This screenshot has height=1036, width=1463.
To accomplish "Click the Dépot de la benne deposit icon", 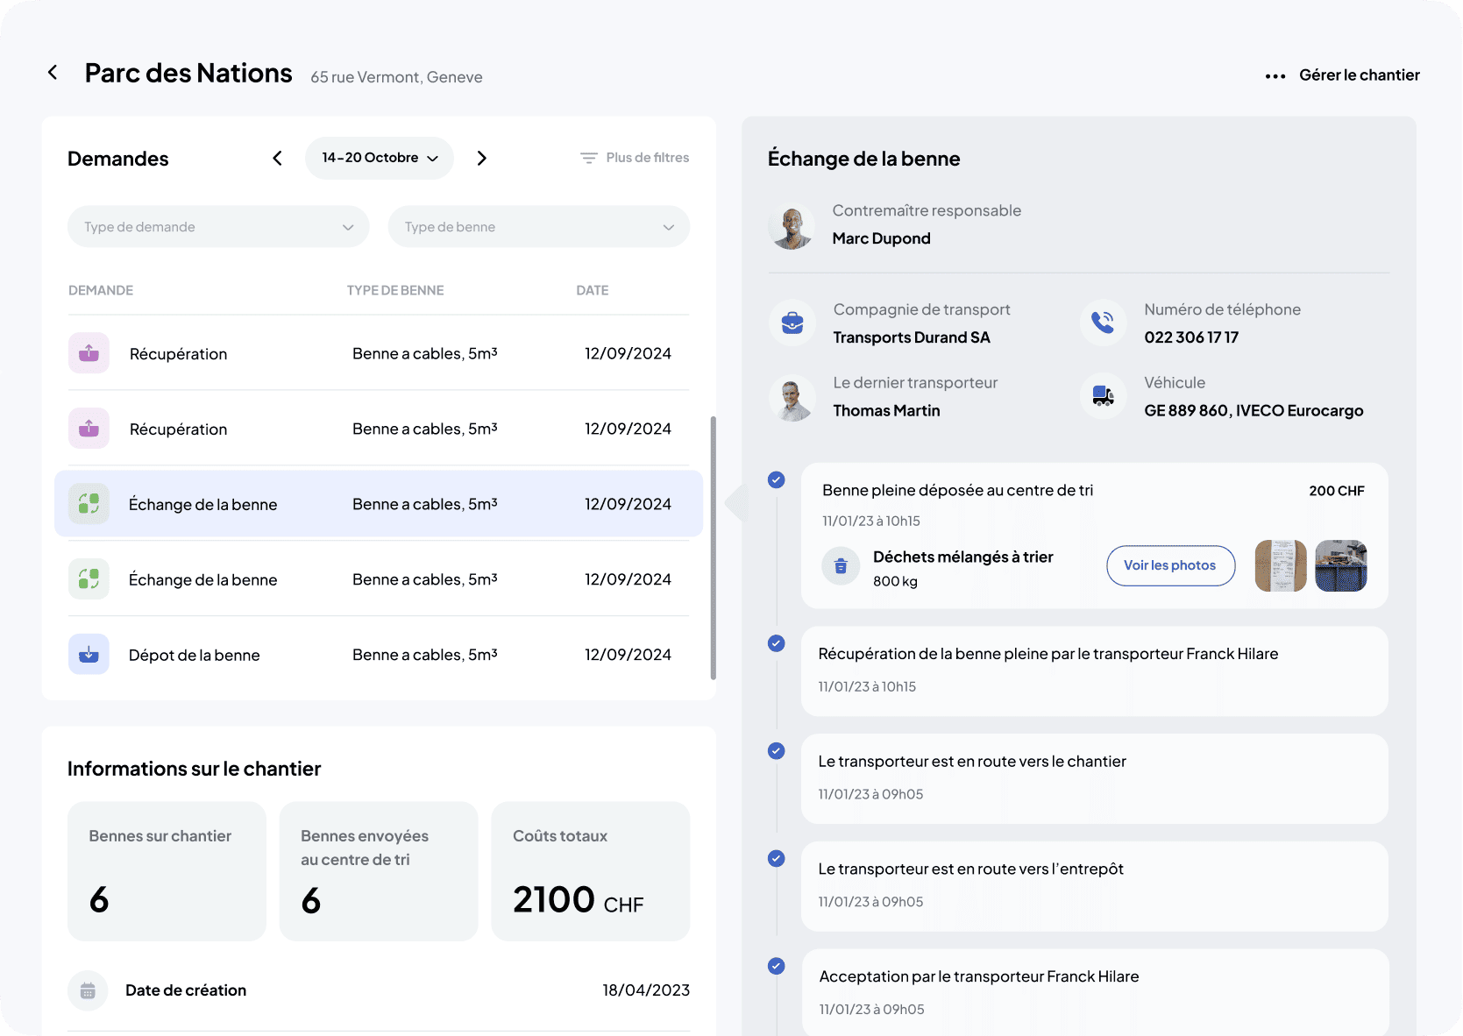I will pos(89,654).
